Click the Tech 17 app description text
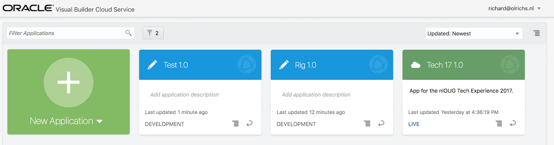Screen dimensions: 554x145 point(461,91)
